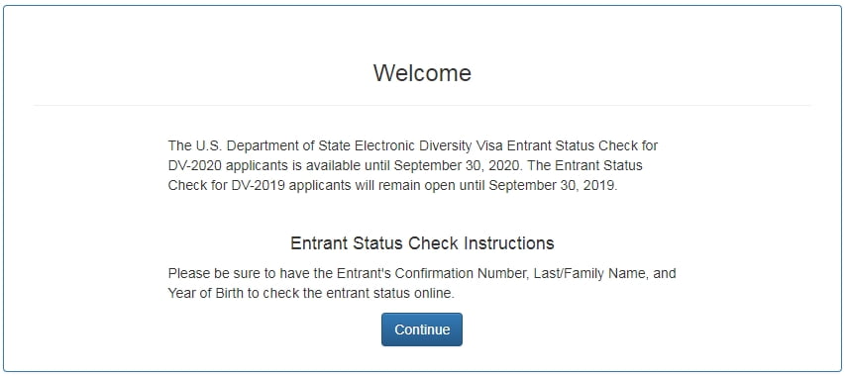This screenshot has width=845, height=376.
Task: Click the word 'Entrant's' in the instructions
Action: pyautogui.click(x=365, y=273)
